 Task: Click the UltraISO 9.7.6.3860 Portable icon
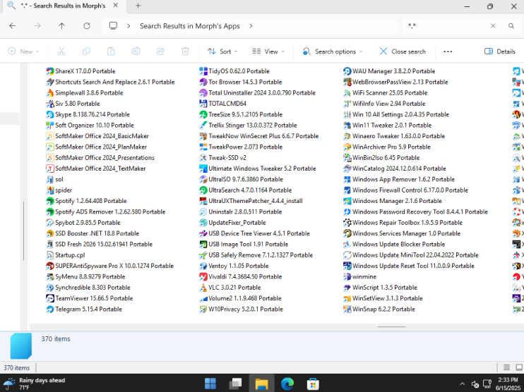[203, 179]
